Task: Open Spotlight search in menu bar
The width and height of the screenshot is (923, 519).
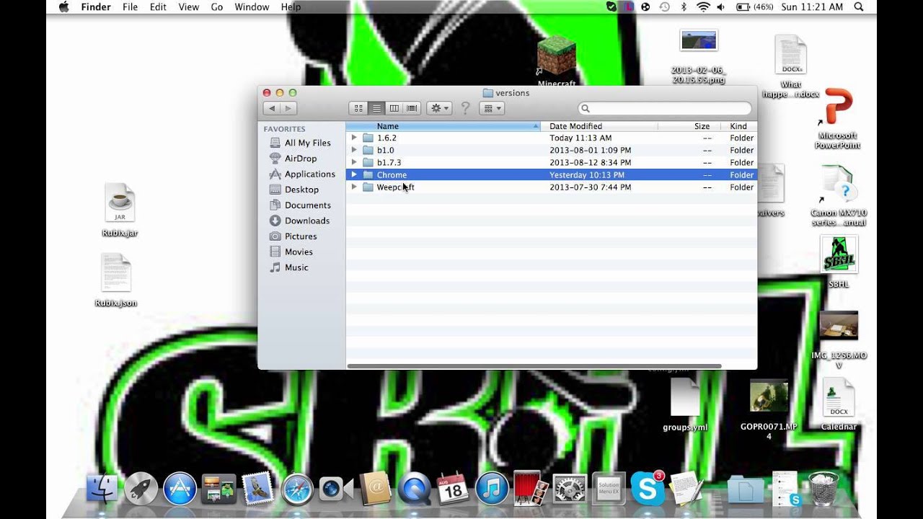Action: tap(859, 7)
